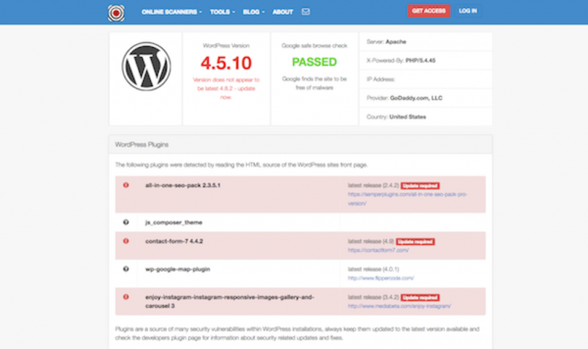Click Update required badge for enjoy-instagram
The height and width of the screenshot is (349, 588).
[x=420, y=298]
